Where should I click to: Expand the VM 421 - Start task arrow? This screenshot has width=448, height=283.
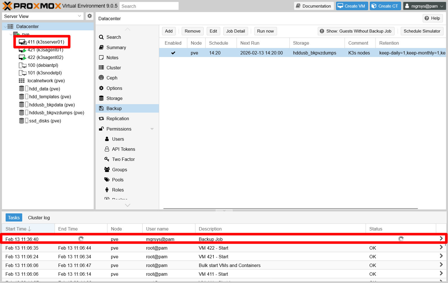pos(441,256)
